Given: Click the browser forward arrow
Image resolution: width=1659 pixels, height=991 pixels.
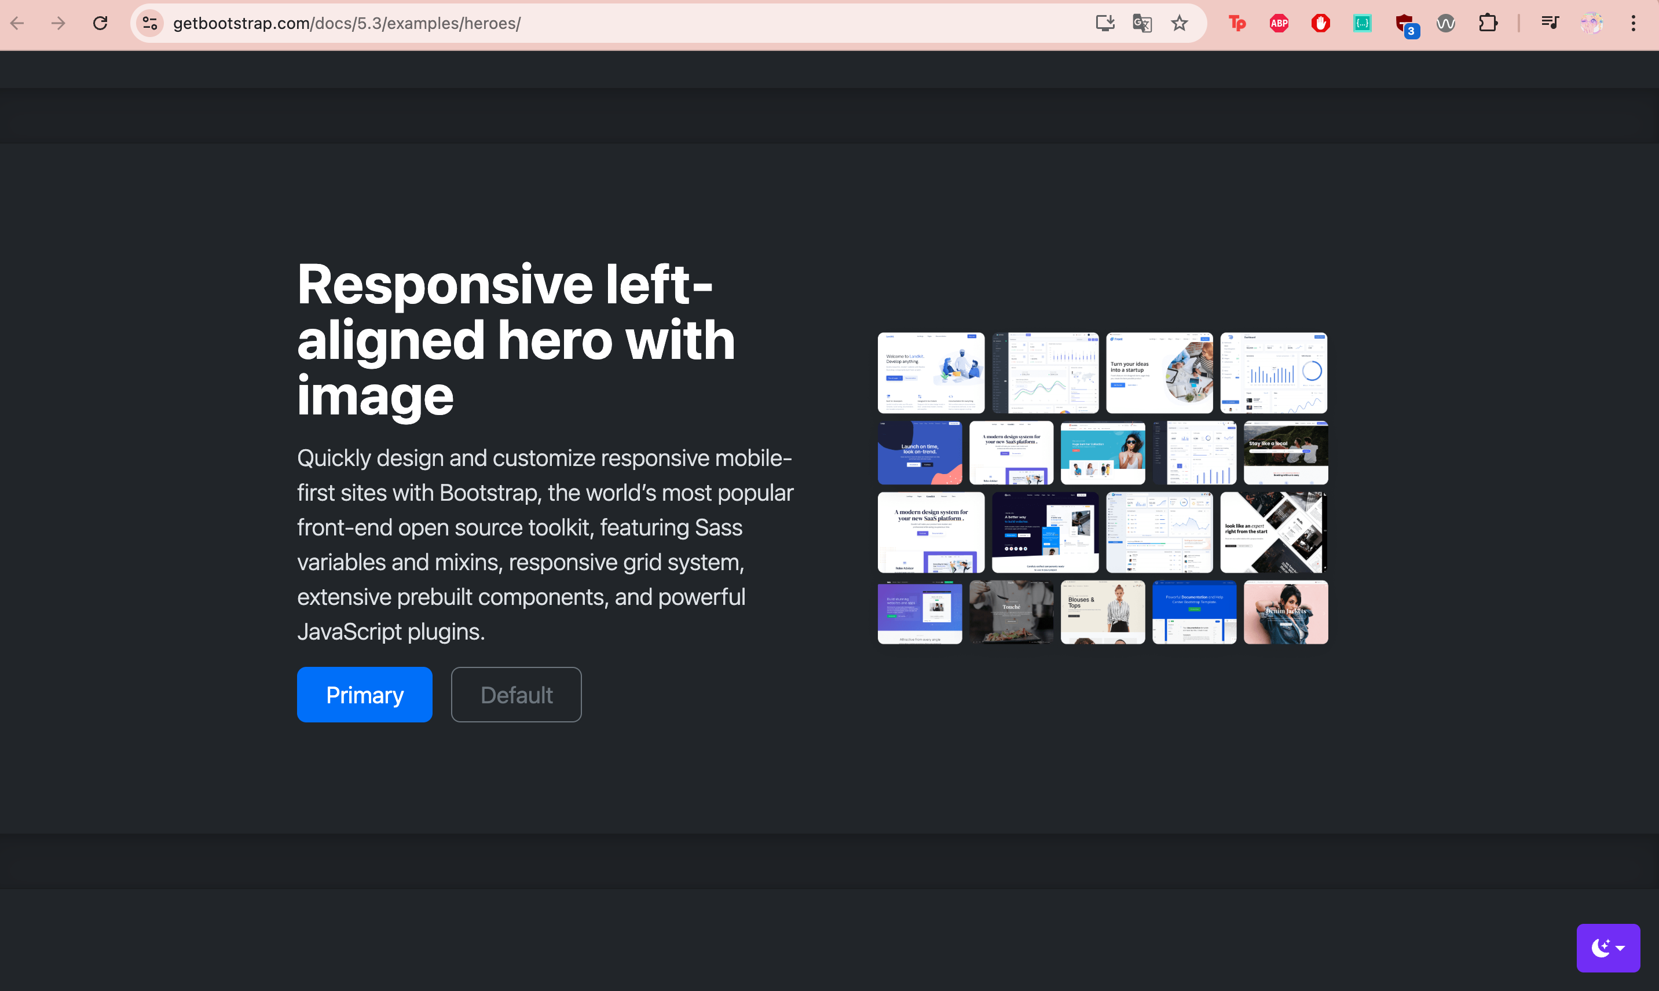Looking at the screenshot, I should pos(58,23).
